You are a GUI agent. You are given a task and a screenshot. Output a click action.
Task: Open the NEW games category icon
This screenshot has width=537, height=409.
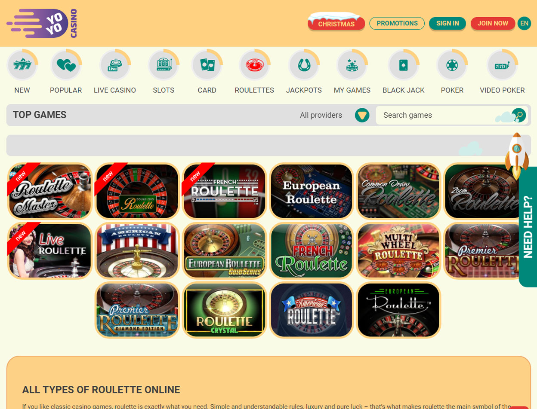tap(22, 65)
